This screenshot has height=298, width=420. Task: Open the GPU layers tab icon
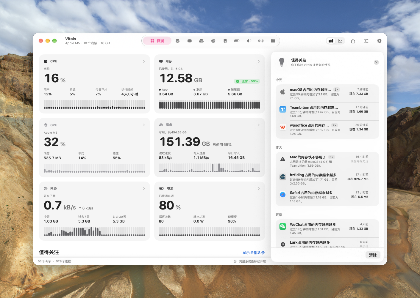[x=225, y=41]
